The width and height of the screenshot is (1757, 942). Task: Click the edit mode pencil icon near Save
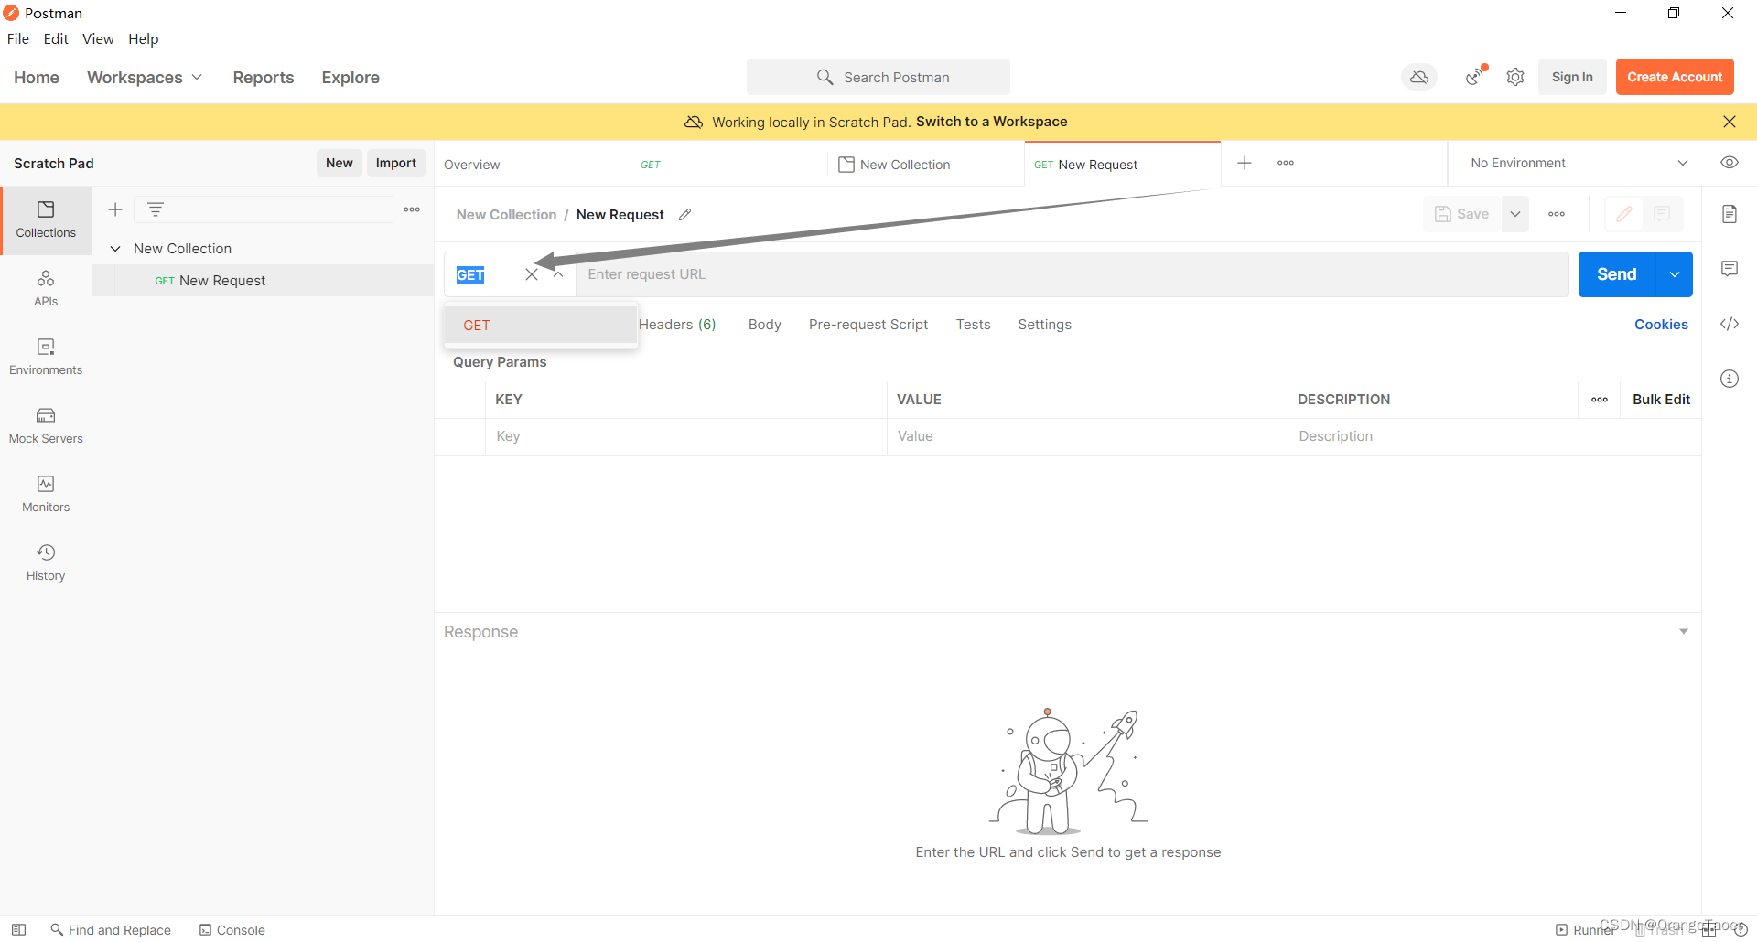click(x=1624, y=214)
